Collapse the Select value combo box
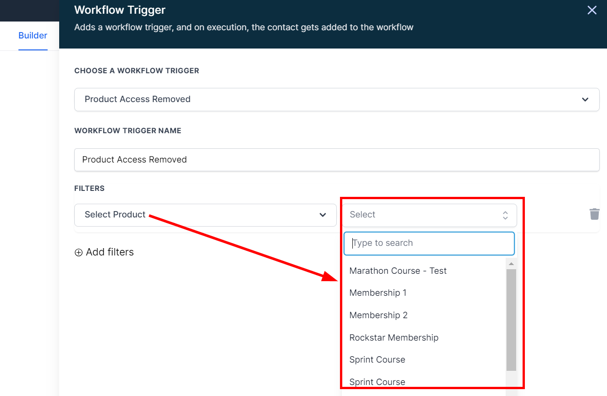Image resolution: width=607 pixels, height=396 pixels. click(x=429, y=215)
